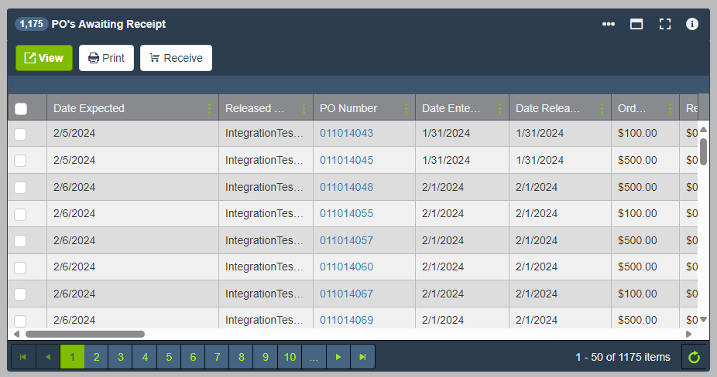This screenshot has width=717, height=377.
Task: Expand widget to fullscreen
Action: (664, 24)
